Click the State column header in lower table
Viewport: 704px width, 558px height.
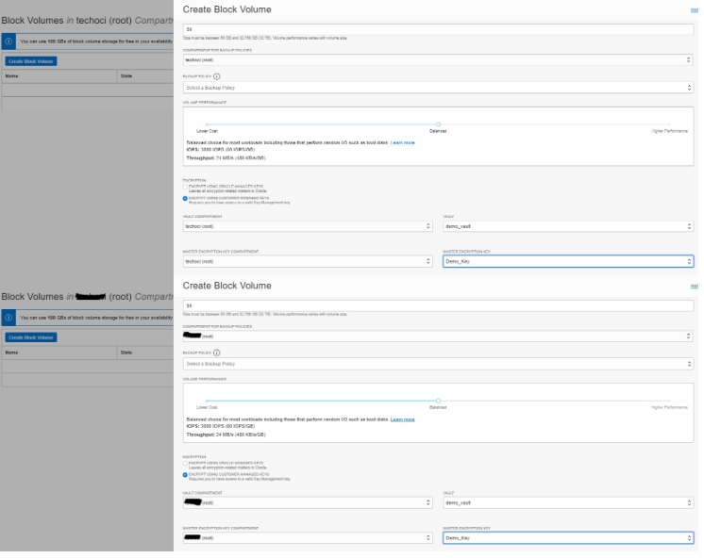126,353
